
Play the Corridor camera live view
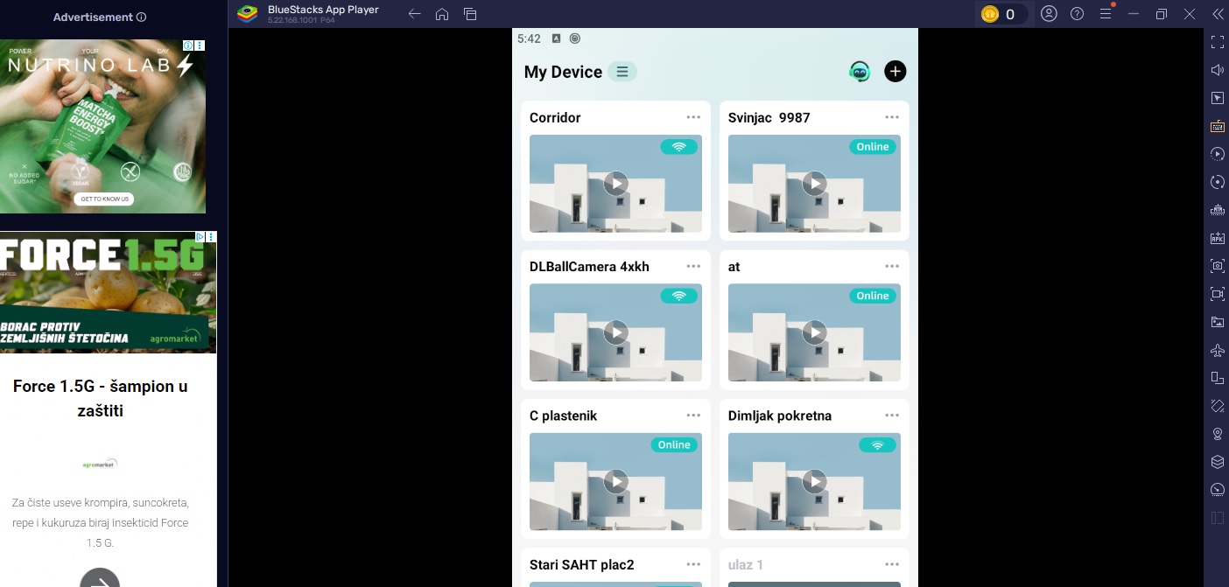coord(615,183)
